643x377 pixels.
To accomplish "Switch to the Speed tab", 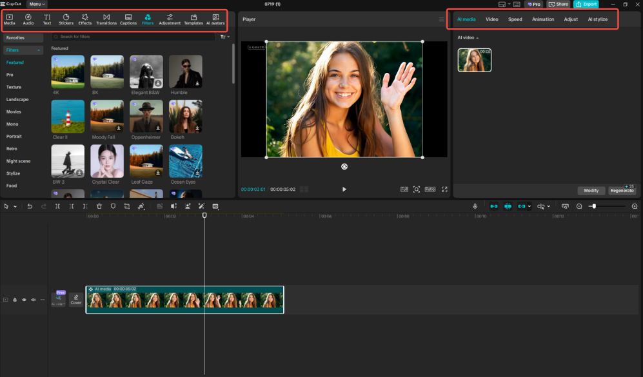I will (x=515, y=19).
